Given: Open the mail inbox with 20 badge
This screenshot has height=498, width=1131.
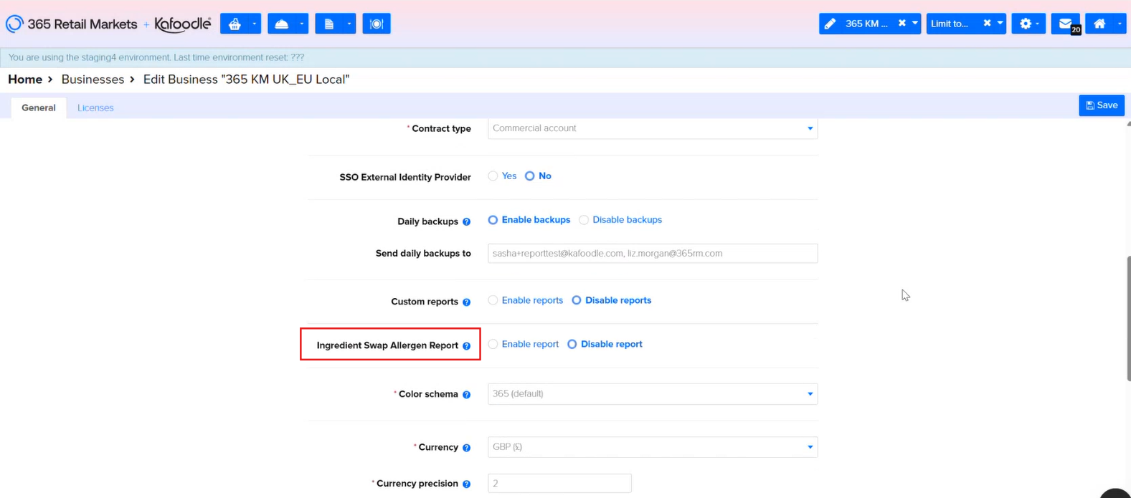Looking at the screenshot, I should tap(1066, 24).
